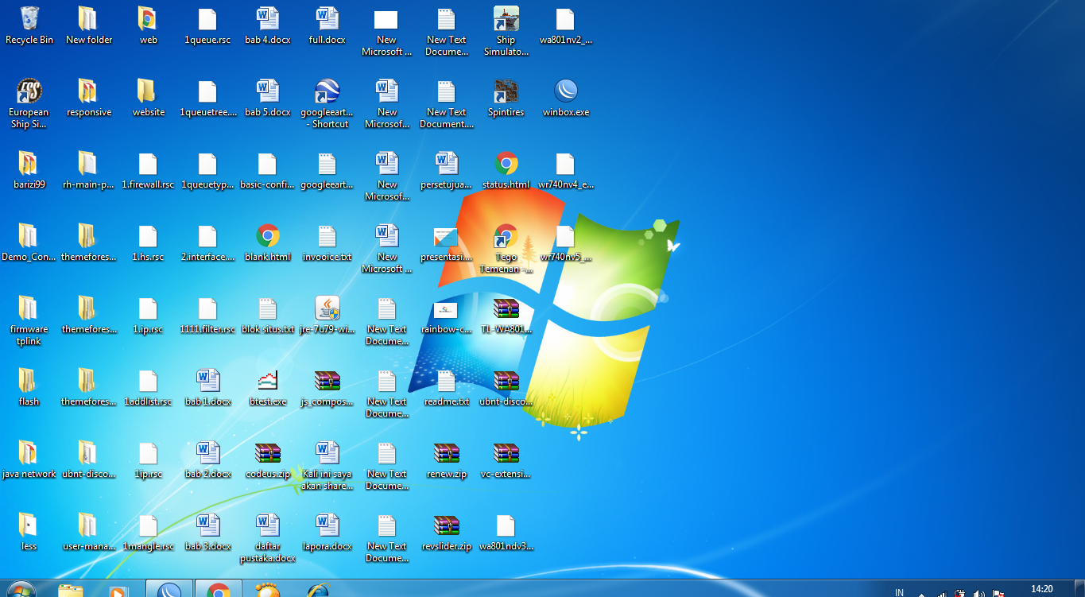Select the 'bab 4.docx' Word document
1085x597 pixels.
[267, 19]
